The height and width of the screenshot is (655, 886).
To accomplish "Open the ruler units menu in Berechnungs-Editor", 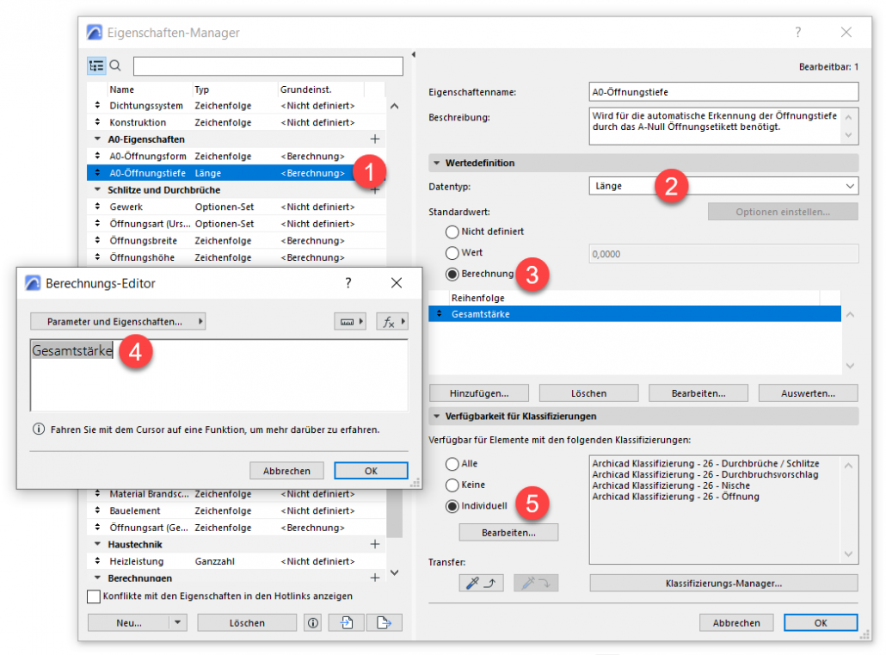I will pos(350,321).
